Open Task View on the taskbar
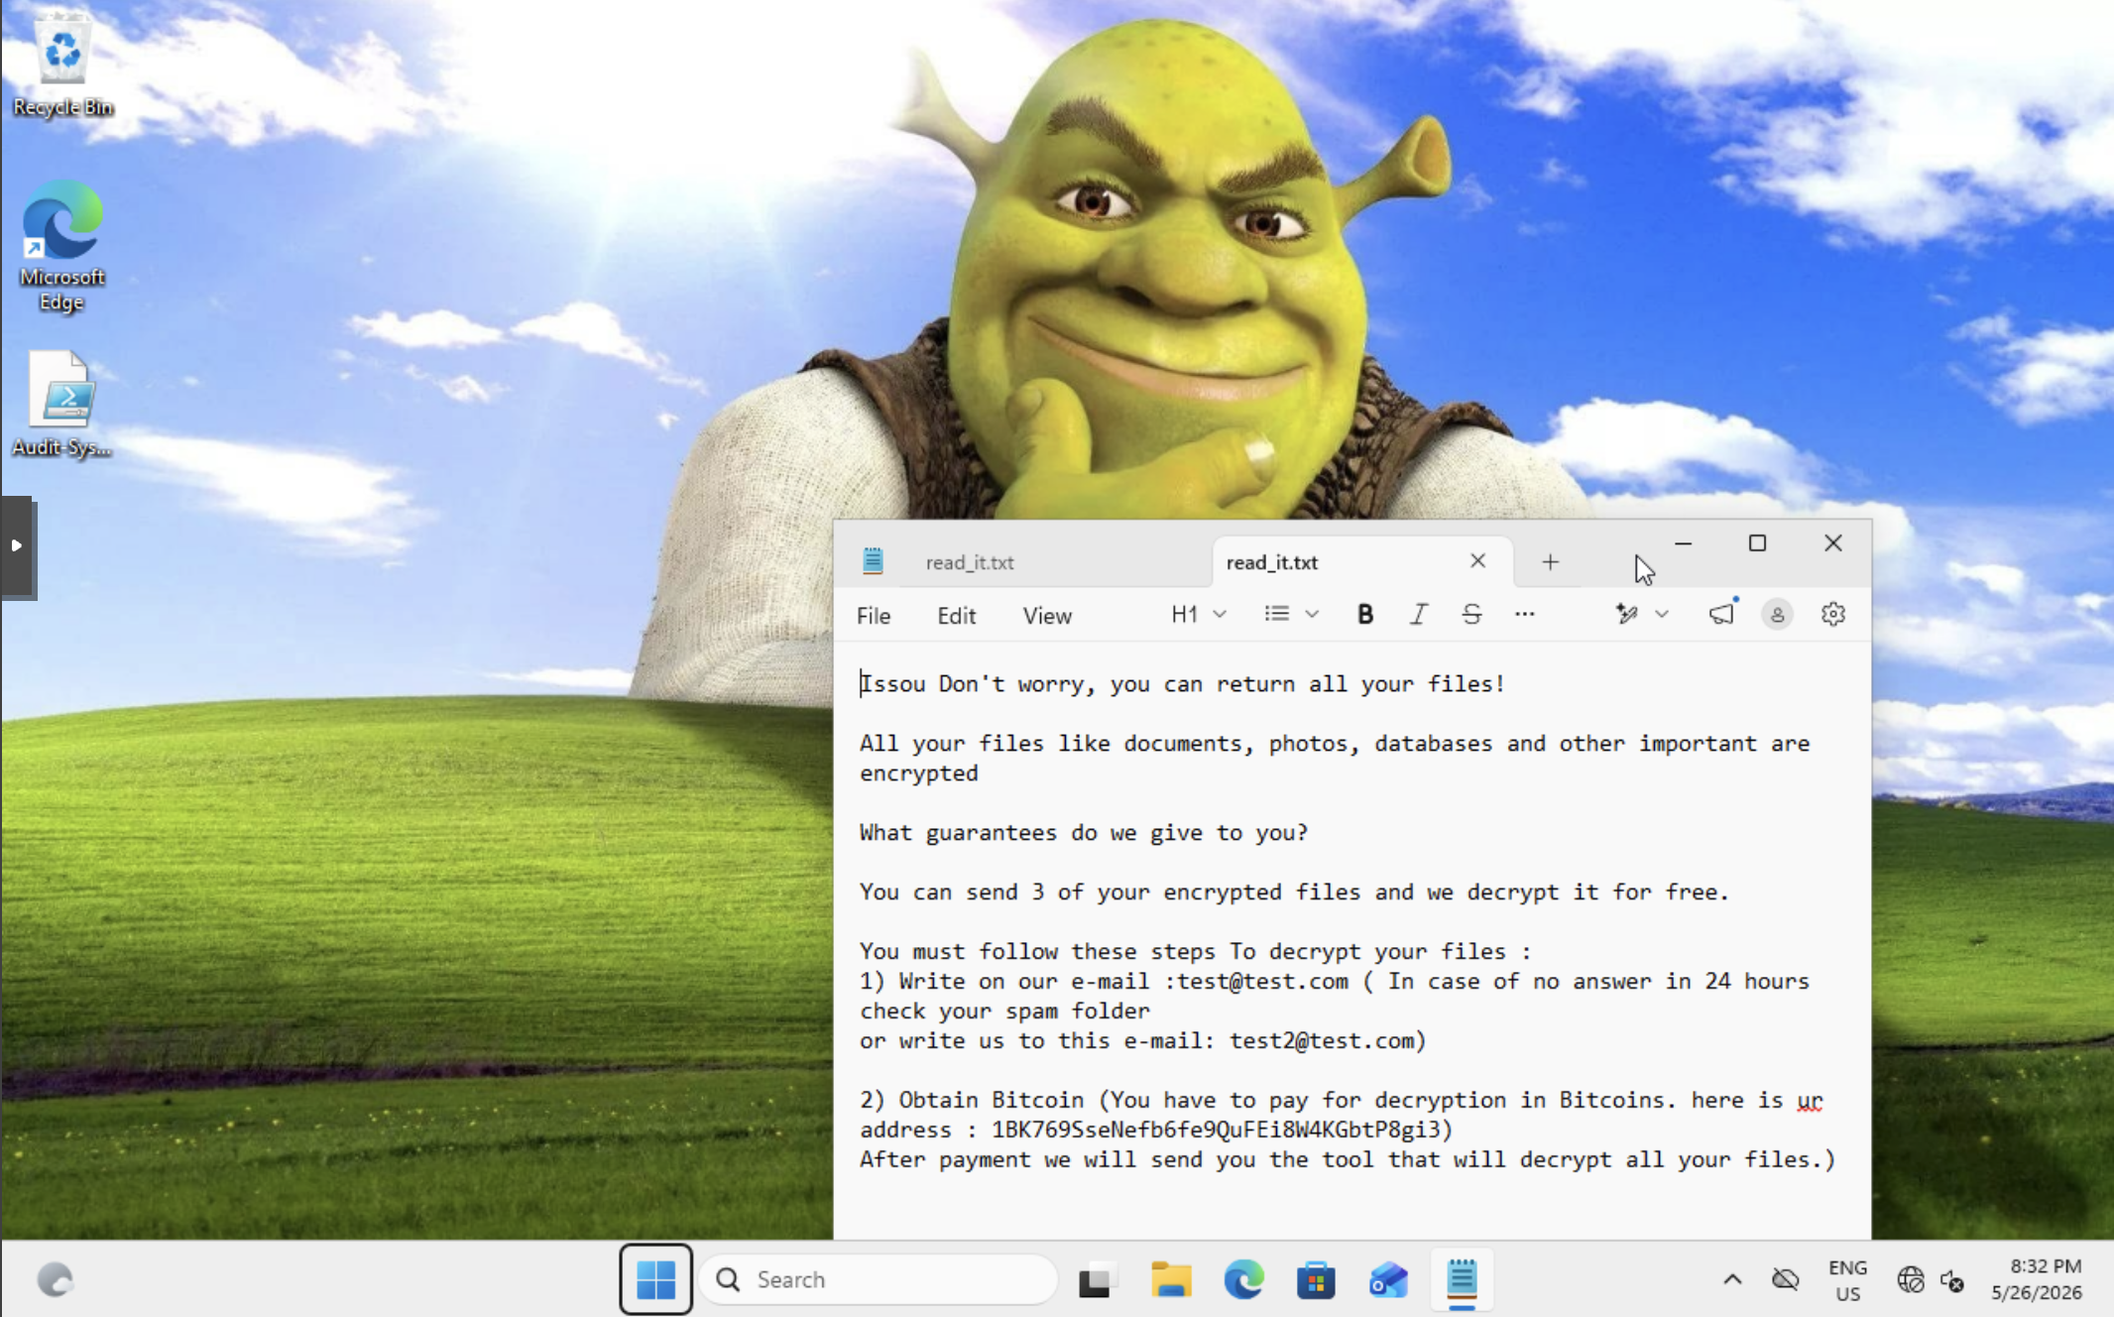 point(1096,1279)
